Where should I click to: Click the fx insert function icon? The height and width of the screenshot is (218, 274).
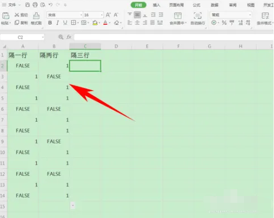[x=69, y=37]
